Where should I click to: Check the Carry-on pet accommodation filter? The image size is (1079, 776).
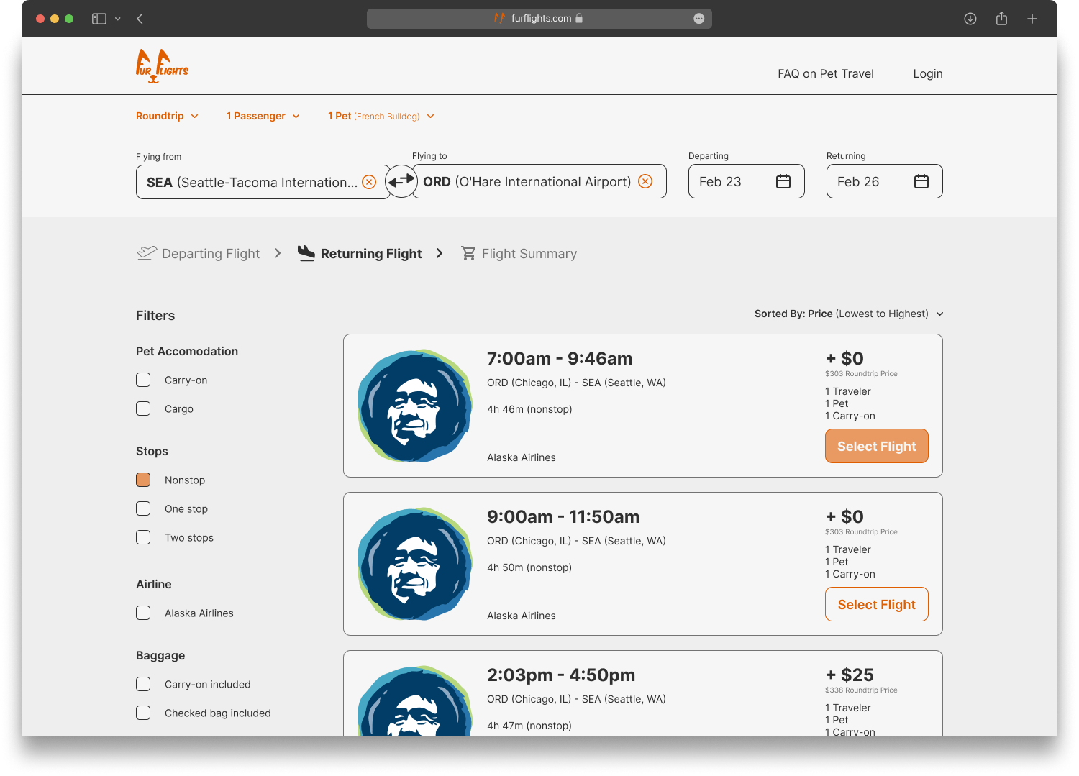click(x=143, y=380)
